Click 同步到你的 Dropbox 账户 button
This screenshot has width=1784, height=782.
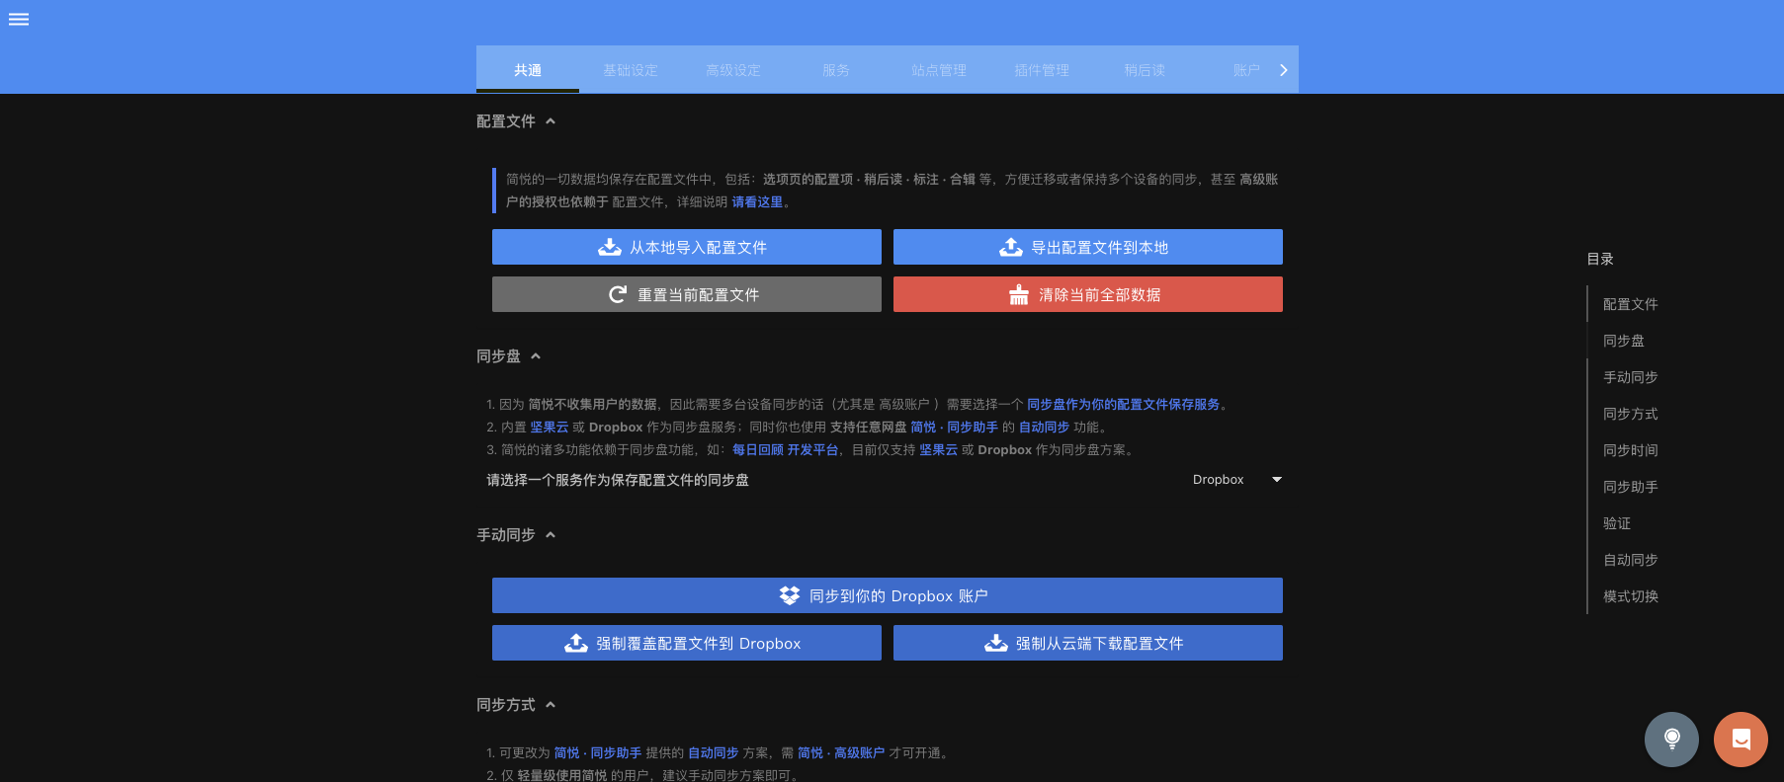(888, 595)
